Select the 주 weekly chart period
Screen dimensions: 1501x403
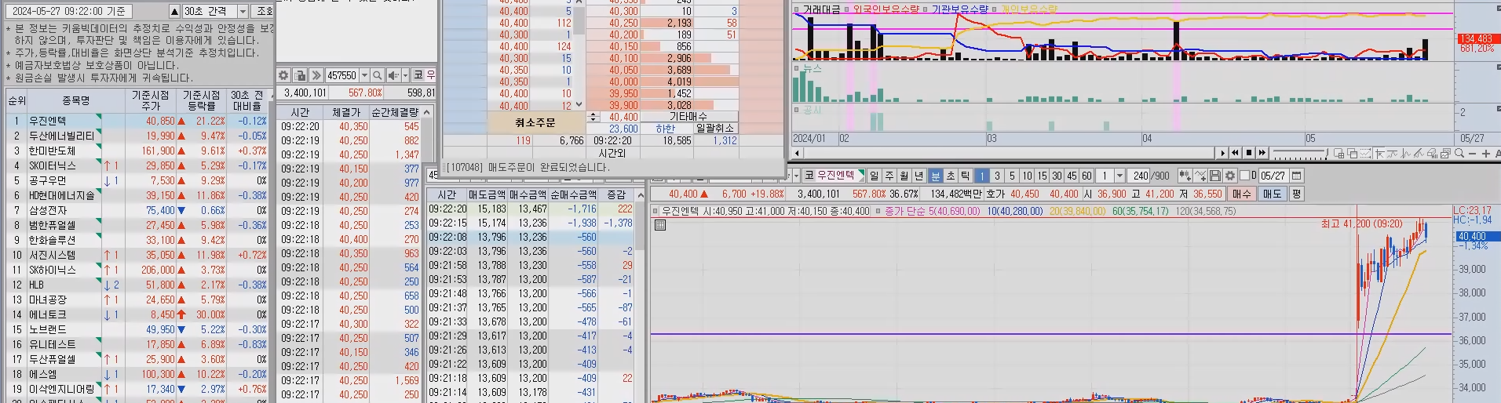tap(889, 176)
